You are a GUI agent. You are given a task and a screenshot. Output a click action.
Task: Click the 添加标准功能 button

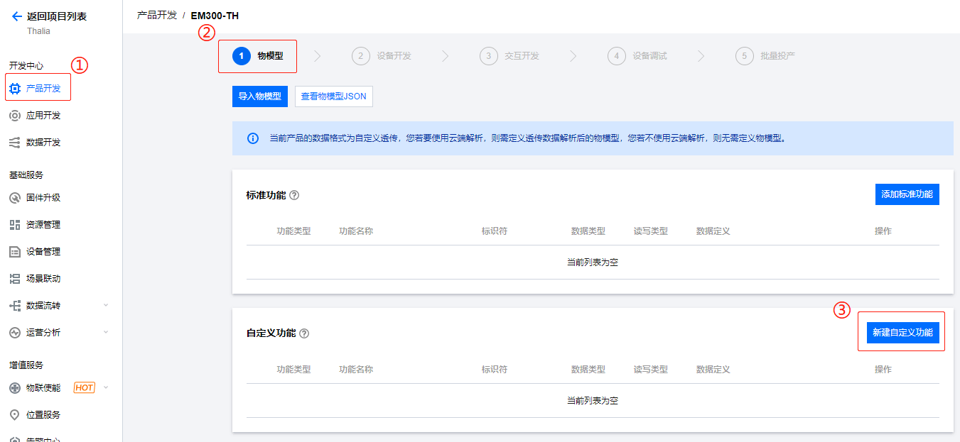pyautogui.click(x=907, y=194)
